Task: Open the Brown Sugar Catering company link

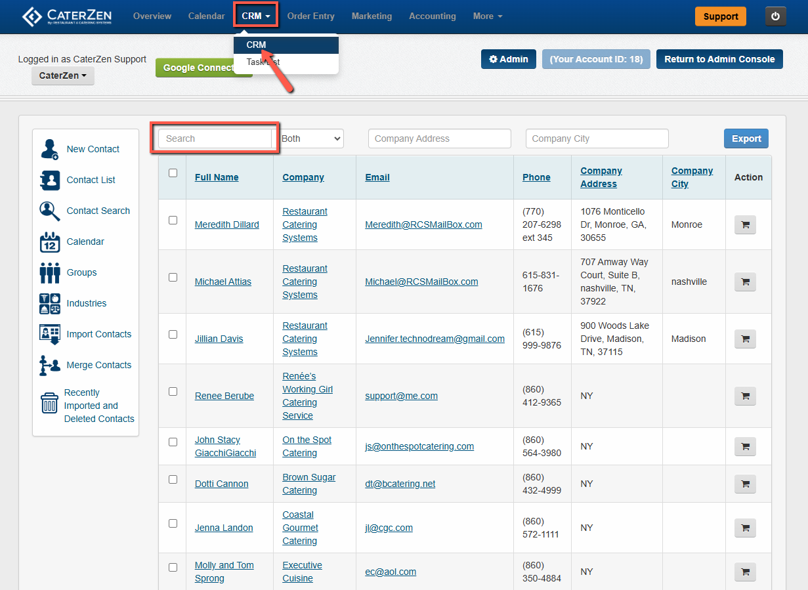Action: [308, 484]
